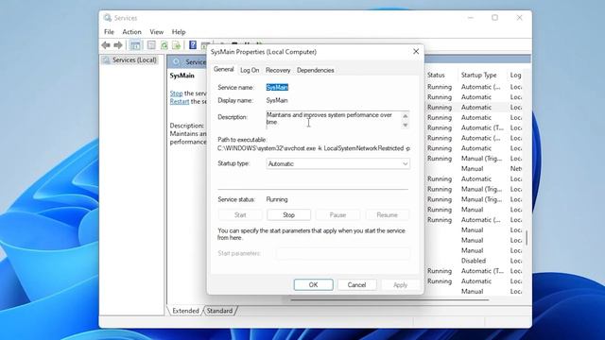Switch to the General tab
This screenshot has height=340, width=605.
coord(224,69)
